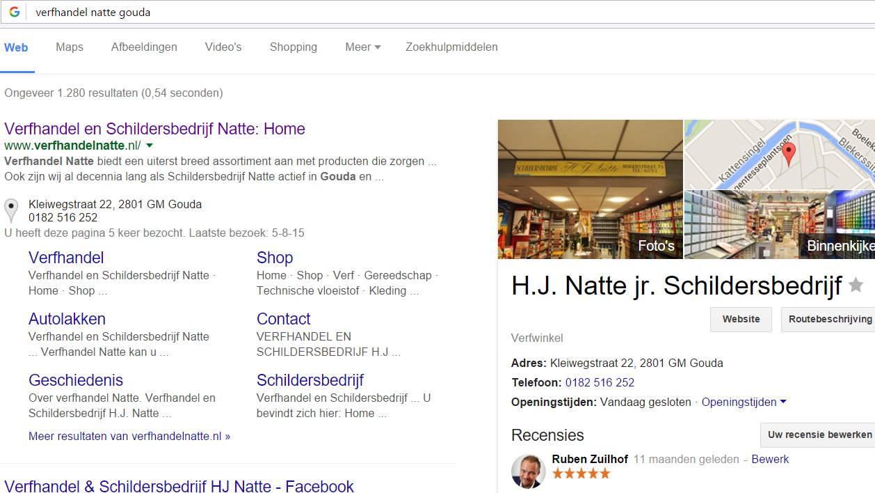The height and width of the screenshot is (493, 875).
Task: Open the Verfhandel sitelink
Action: pyautogui.click(x=66, y=258)
